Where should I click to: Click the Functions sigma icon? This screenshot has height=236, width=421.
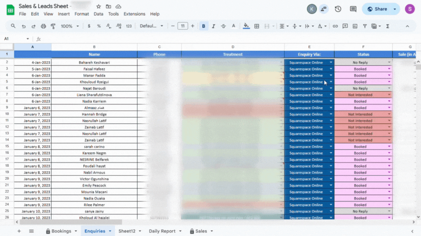(x=388, y=26)
